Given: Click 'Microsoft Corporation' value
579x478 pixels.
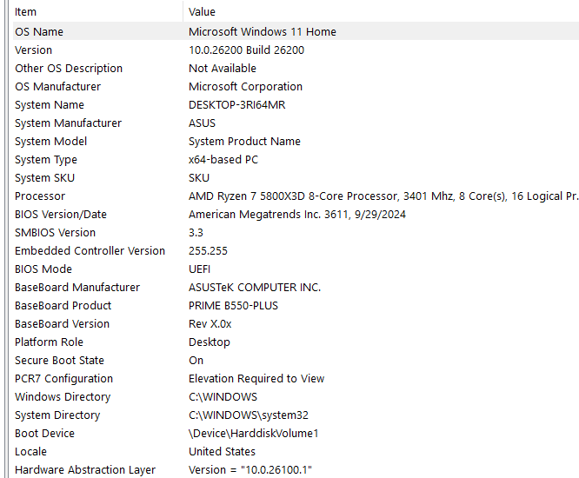Looking at the screenshot, I should [245, 87].
